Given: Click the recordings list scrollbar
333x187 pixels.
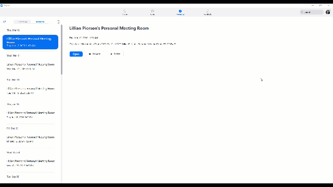Looking at the screenshot, I should 61,50.
